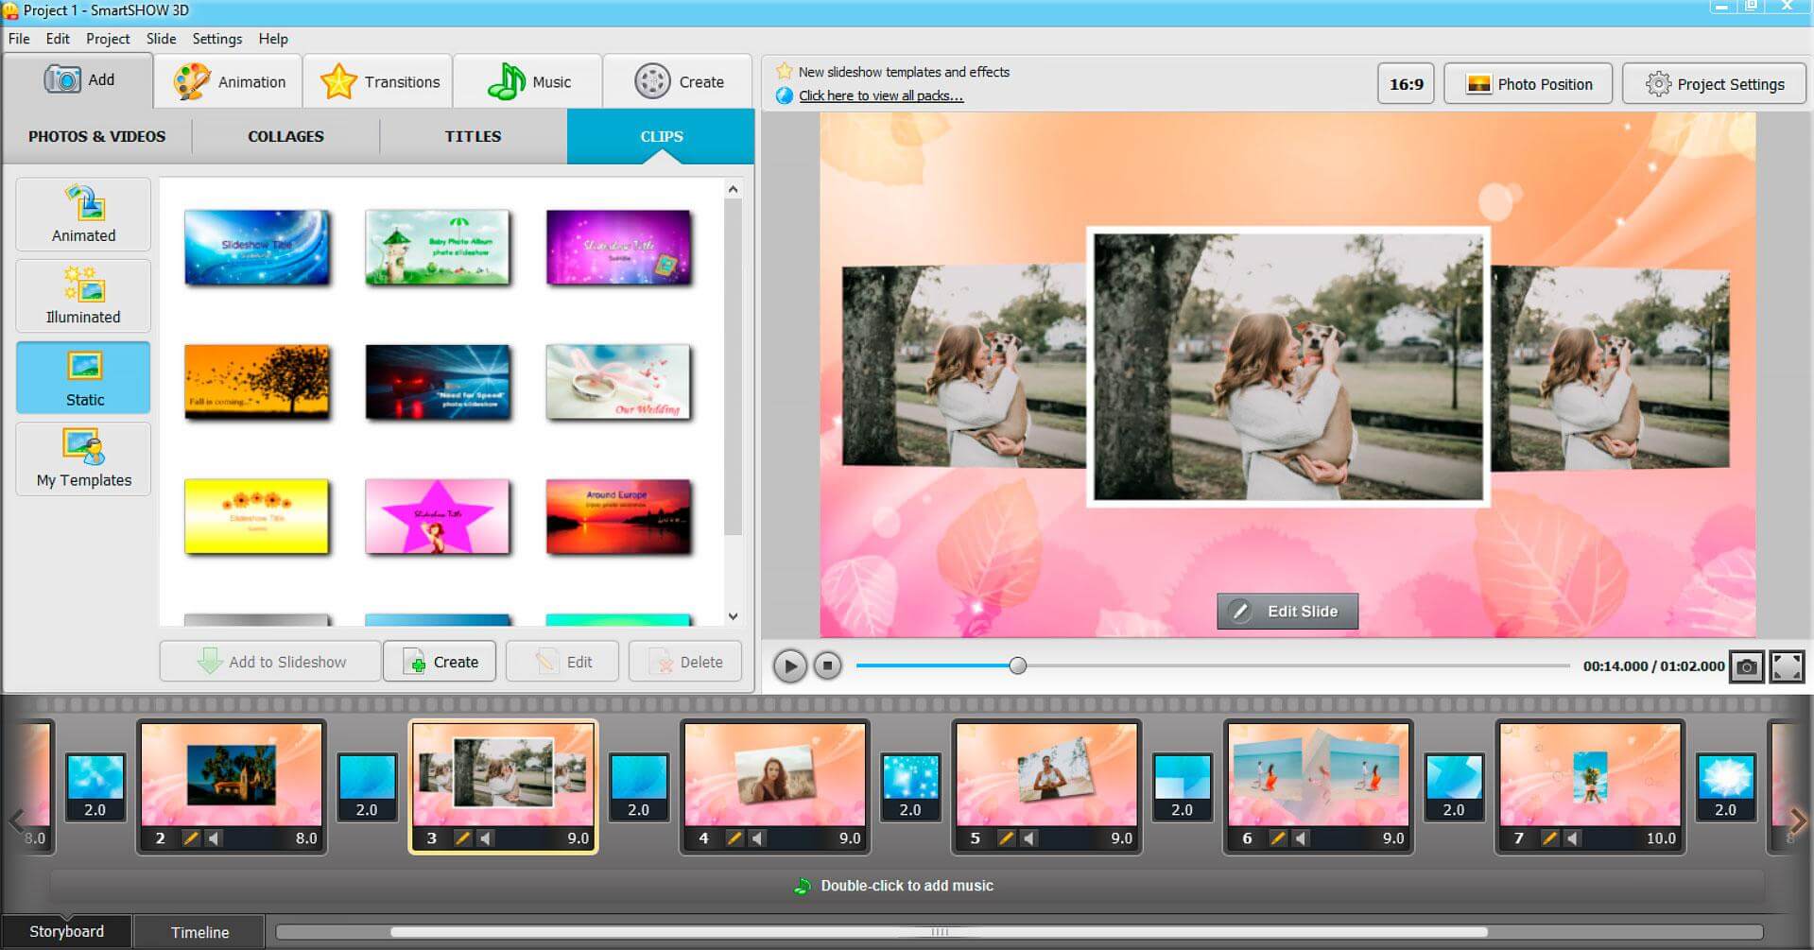Click Create button below clips
The image size is (1814, 950).
click(x=440, y=662)
